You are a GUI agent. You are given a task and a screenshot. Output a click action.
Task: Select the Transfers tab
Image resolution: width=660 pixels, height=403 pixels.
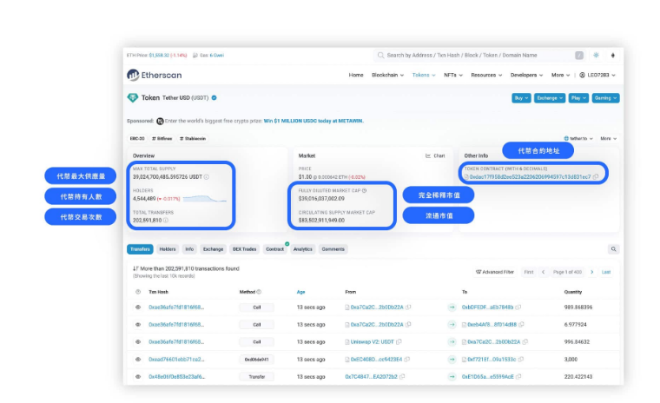pos(140,249)
